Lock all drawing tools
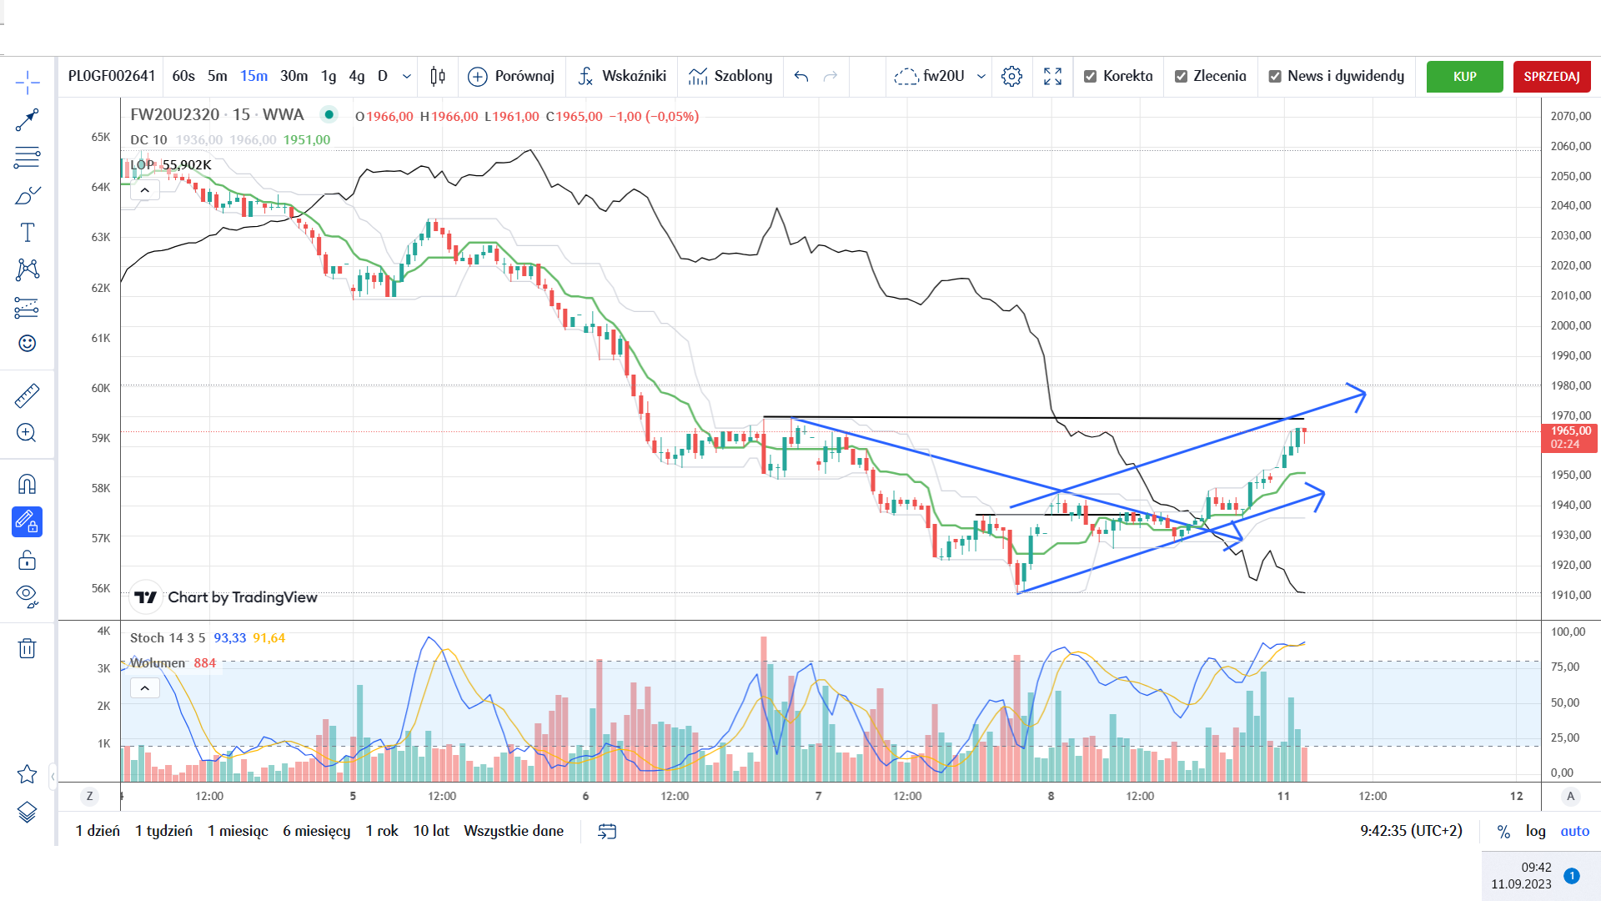Viewport: 1601px width, 901px height. 28,560
